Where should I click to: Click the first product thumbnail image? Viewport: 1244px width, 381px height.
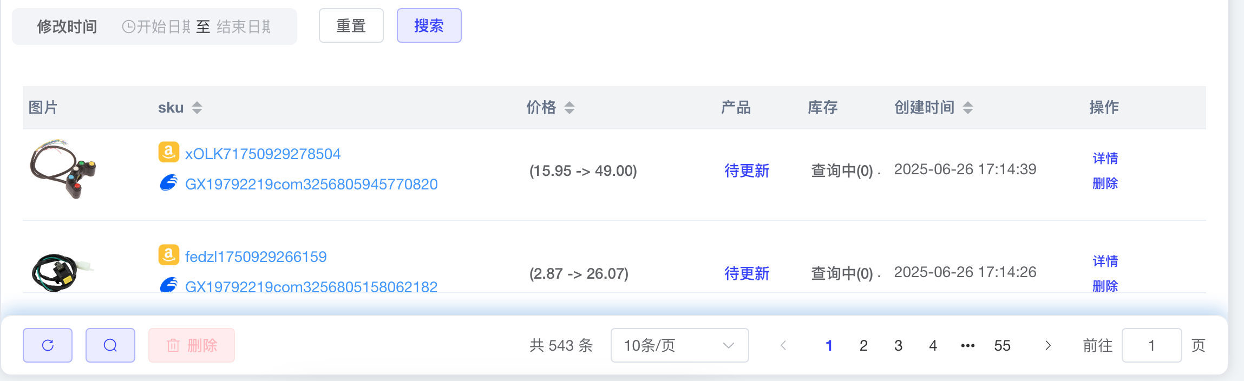pos(63,169)
